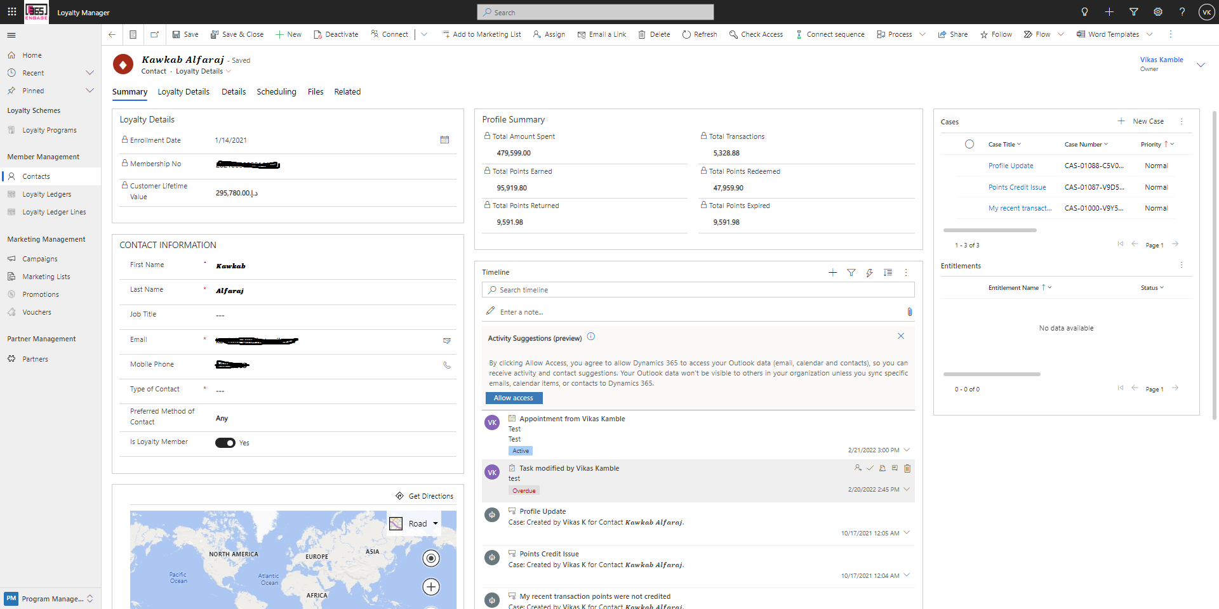Expand the Appointment from Vikas Kamble entry
The height and width of the screenshot is (609, 1219).
pyautogui.click(x=907, y=449)
